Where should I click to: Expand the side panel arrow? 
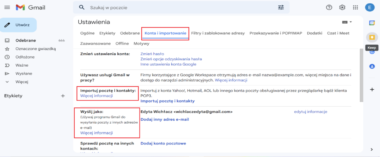(x=371, y=149)
